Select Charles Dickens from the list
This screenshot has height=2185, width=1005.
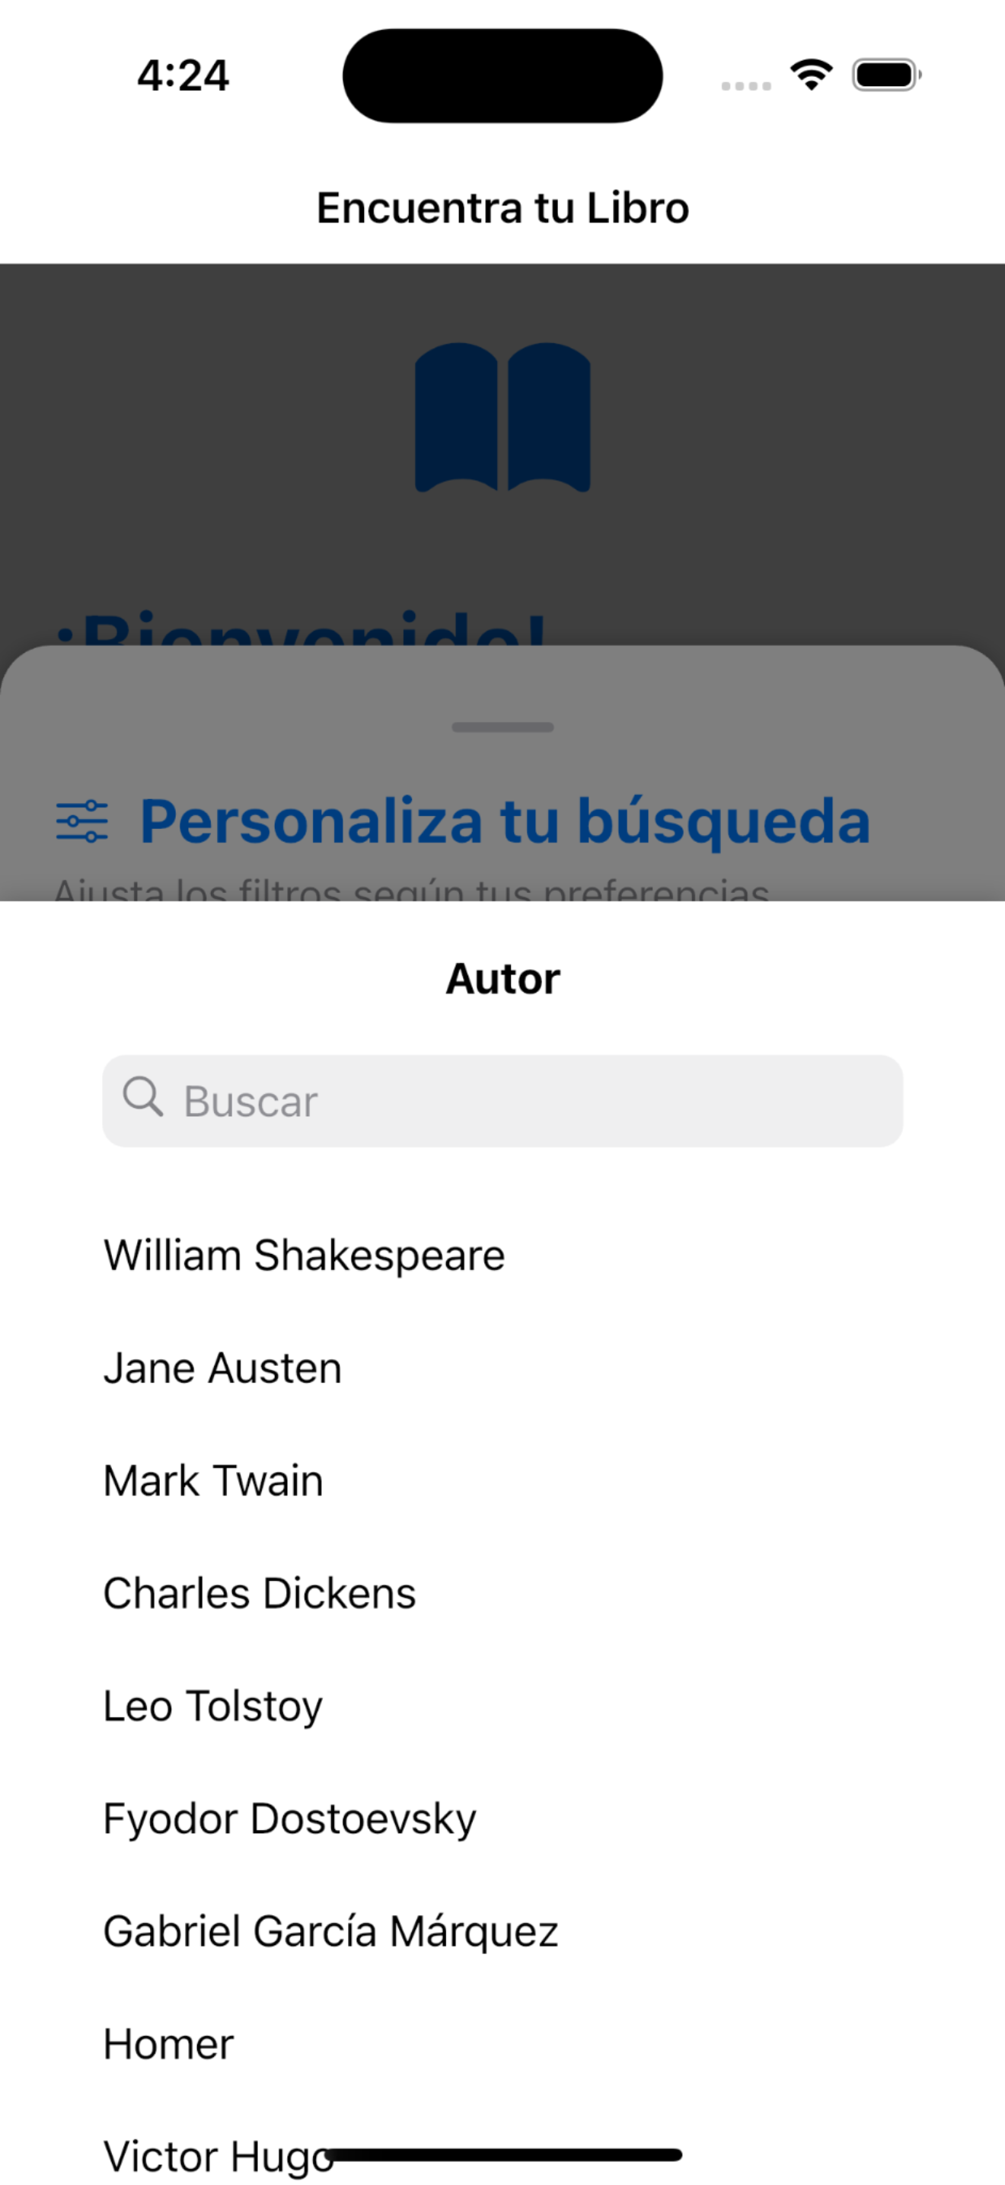tap(502, 1593)
